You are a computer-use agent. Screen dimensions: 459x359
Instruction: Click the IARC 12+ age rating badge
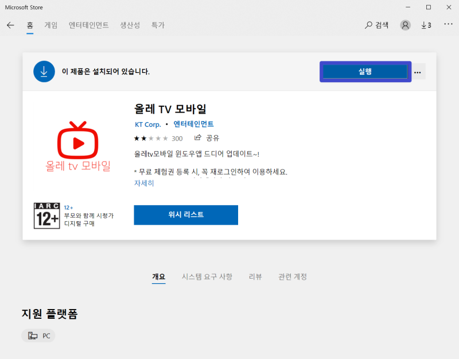tap(47, 216)
